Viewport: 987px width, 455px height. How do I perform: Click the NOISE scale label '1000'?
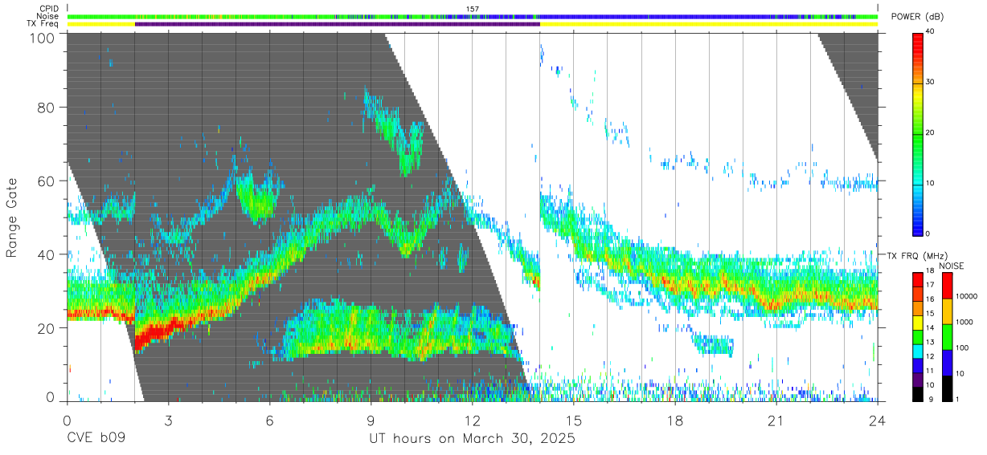pyautogui.click(x=965, y=322)
